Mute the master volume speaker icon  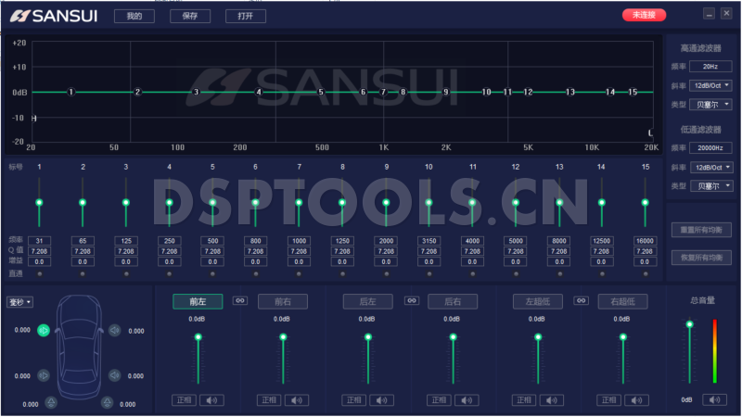click(x=714, y=400)
